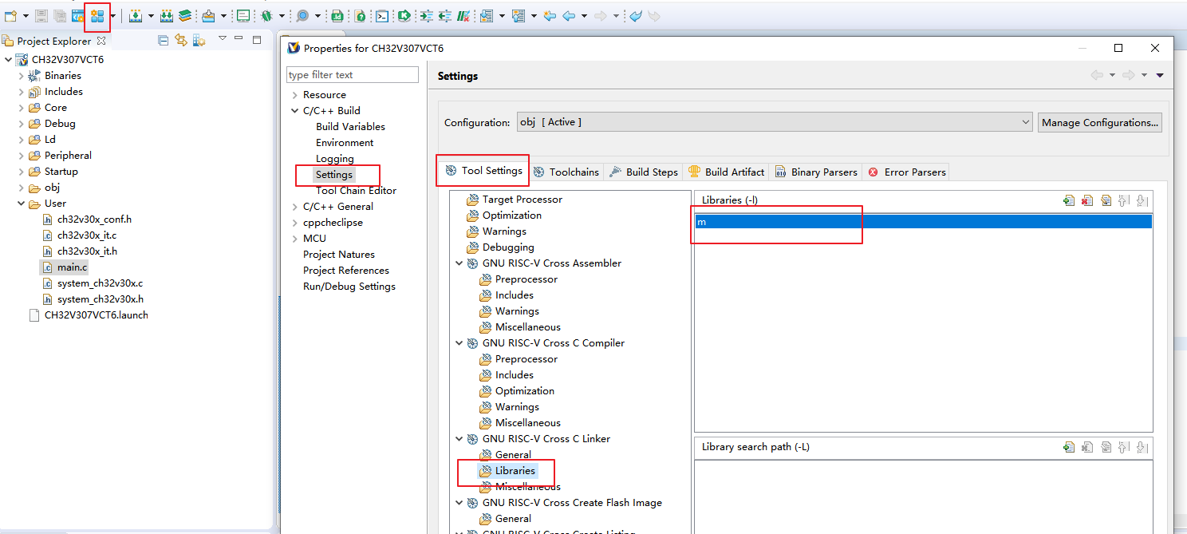Add a path to Library search path (-L)
Image resolution: width=1187 pixels, height=534 pixels.
coord(1068,447)
